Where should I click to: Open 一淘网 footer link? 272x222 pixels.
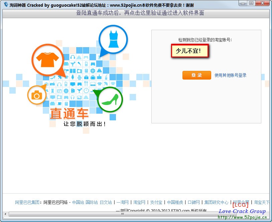tap(123, 202)
